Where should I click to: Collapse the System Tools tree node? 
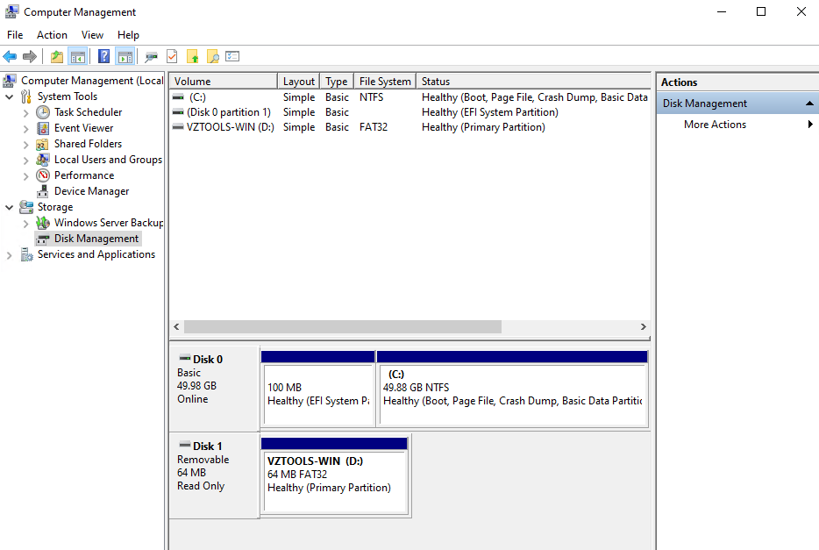(x=10, y=96)
